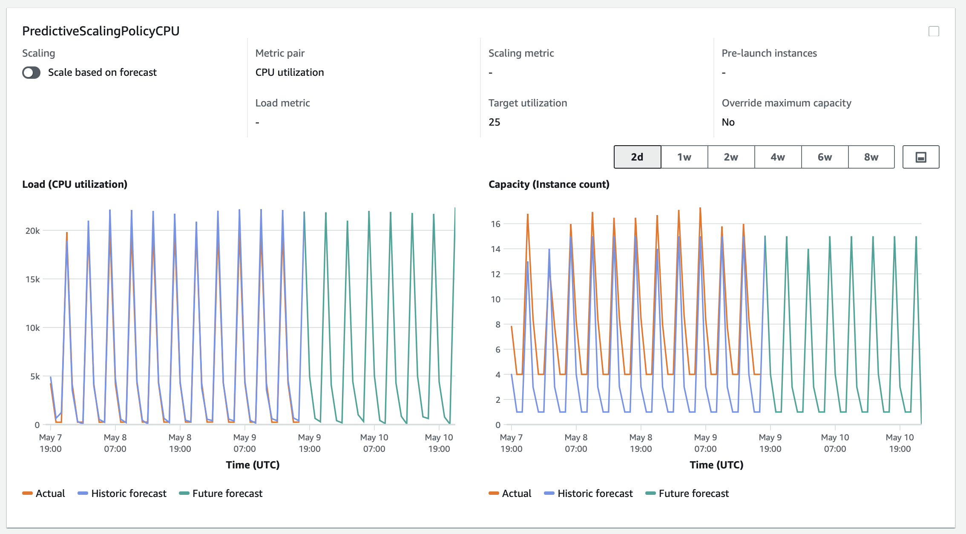Screen dimensions: 966x534
Task: Toggle the Scale based on forecast switch
Action: point(31,73)
